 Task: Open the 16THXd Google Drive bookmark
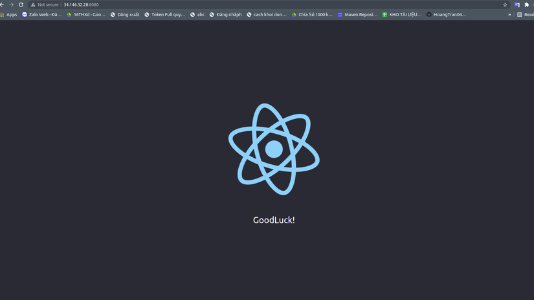coord(86,15)
